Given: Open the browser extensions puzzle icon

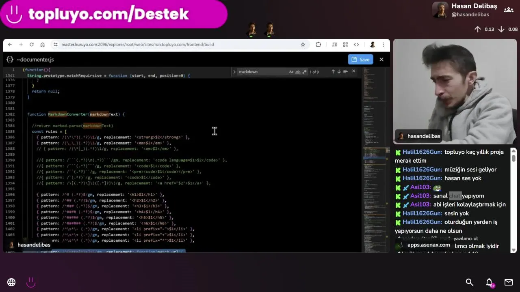Looking at the screenshot, I should (318, 45).
